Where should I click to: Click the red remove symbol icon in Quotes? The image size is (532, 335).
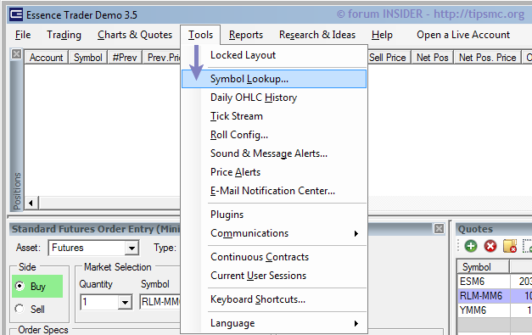(x=490, y=246)
